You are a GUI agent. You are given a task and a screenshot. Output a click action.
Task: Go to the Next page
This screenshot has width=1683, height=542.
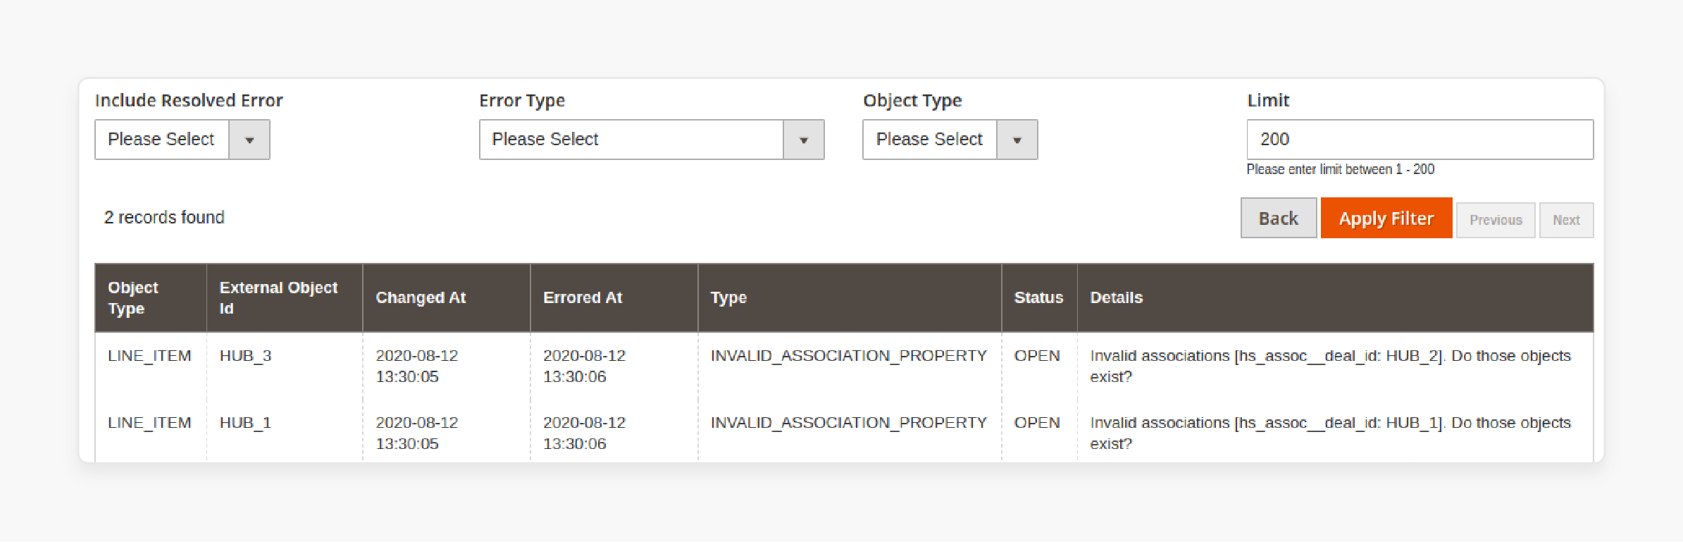[x=1566, y=220]
